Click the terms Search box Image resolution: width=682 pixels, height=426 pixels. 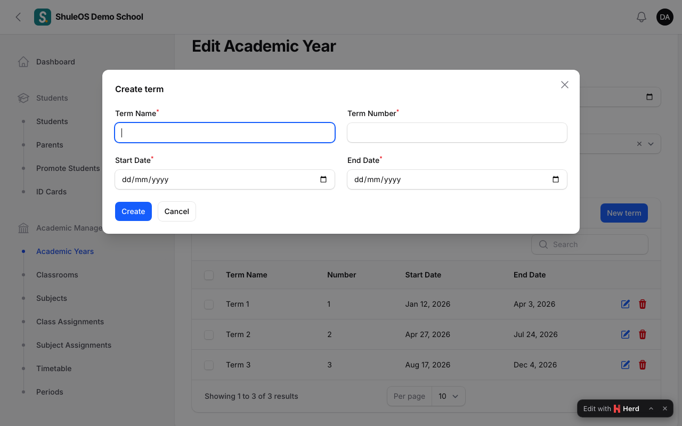[590, 244]
